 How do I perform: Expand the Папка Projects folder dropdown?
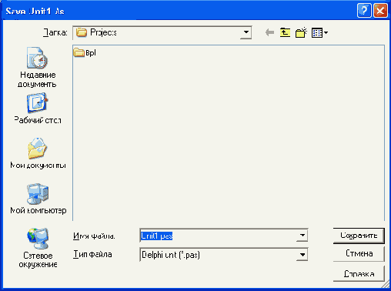tap(246, 32)
